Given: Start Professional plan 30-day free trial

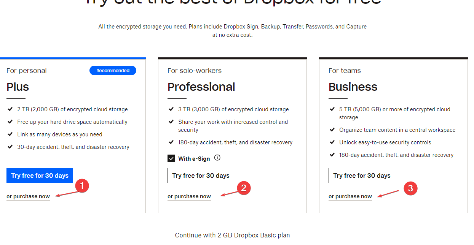Looking at the screenshot, I should click(201, 175).
